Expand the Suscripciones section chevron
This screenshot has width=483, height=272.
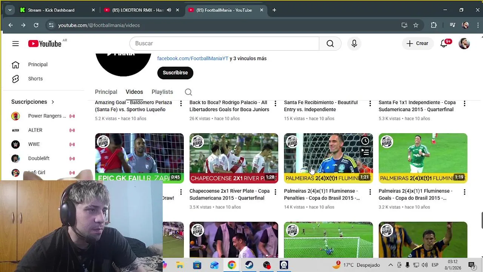tap(53, 102)
